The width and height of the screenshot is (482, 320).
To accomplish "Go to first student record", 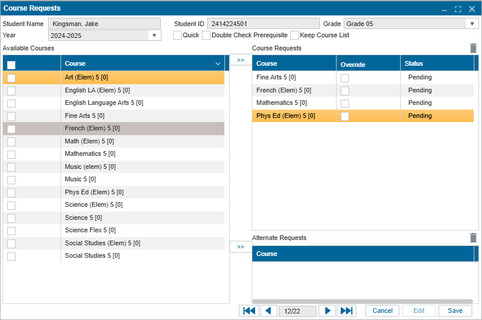I will tap(249, 311).
